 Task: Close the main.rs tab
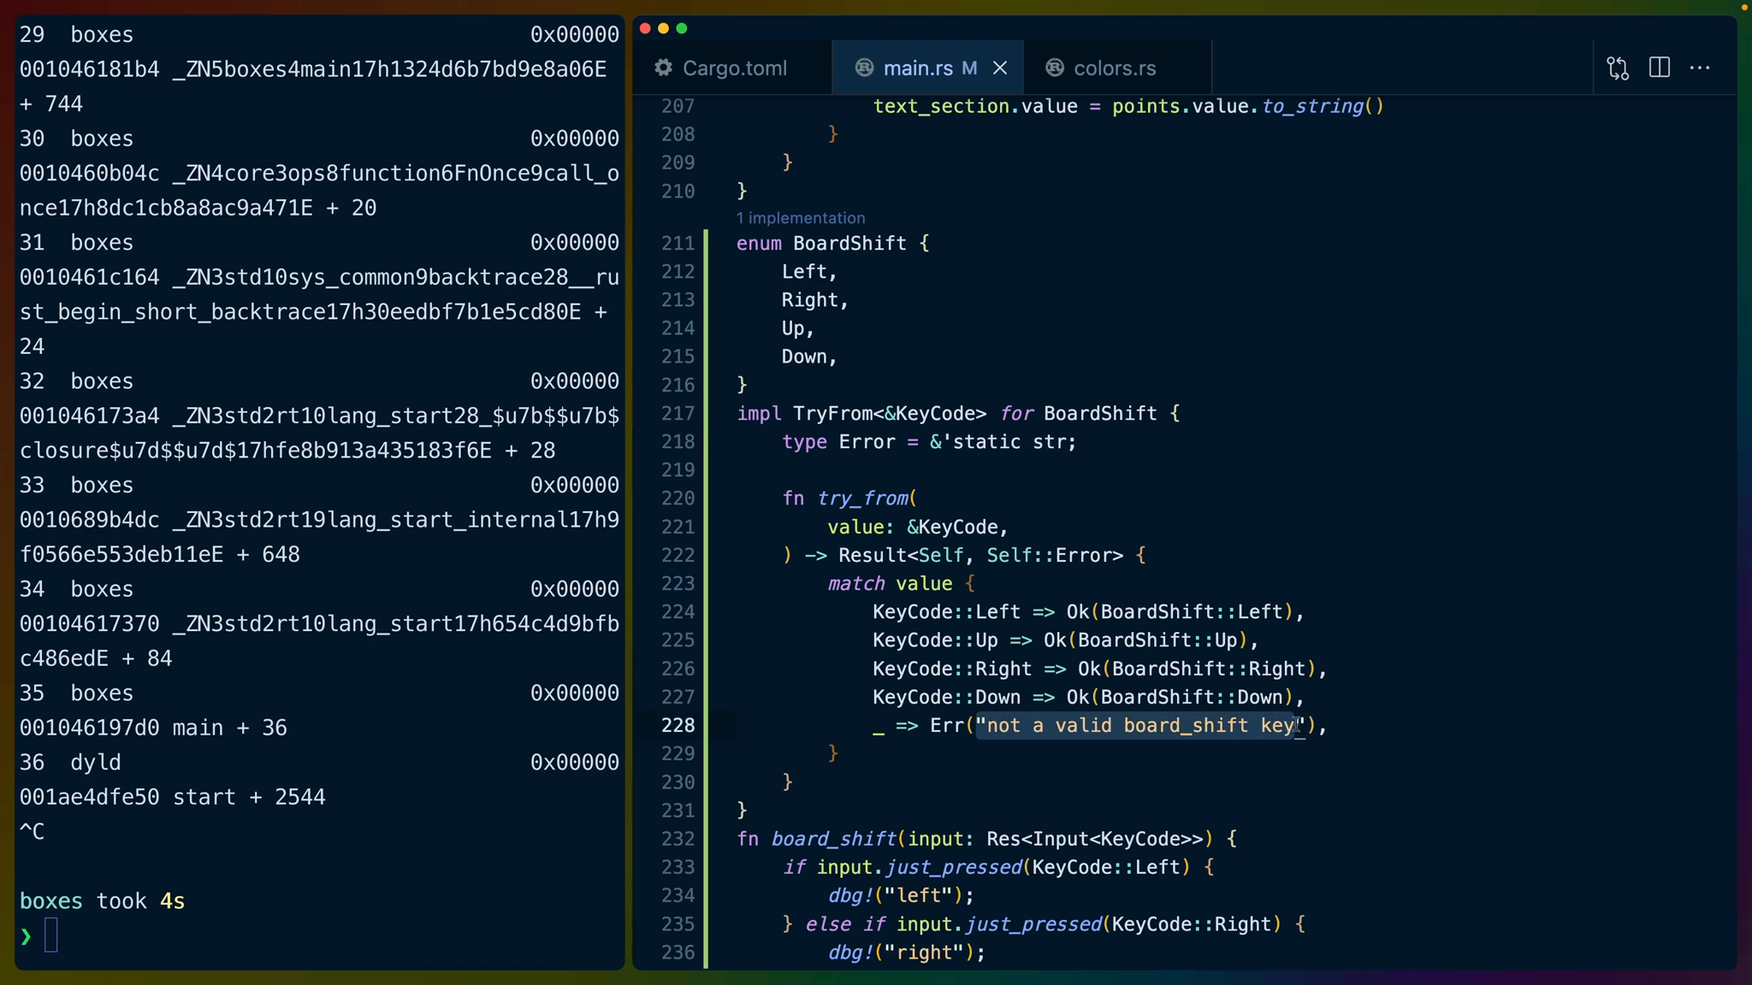1000,68
